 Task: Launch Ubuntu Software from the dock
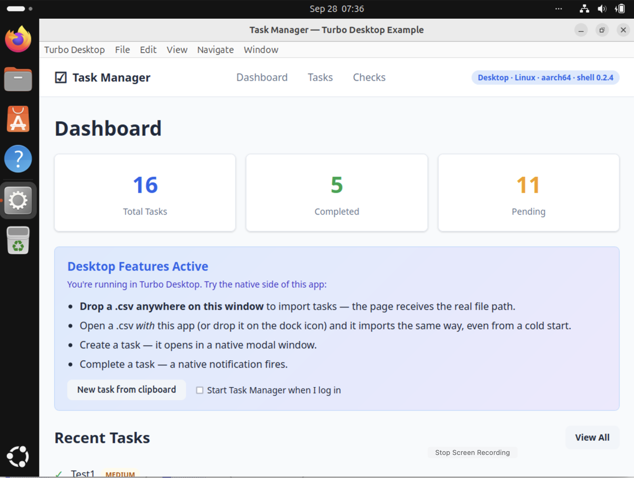[x=18, y=119]
